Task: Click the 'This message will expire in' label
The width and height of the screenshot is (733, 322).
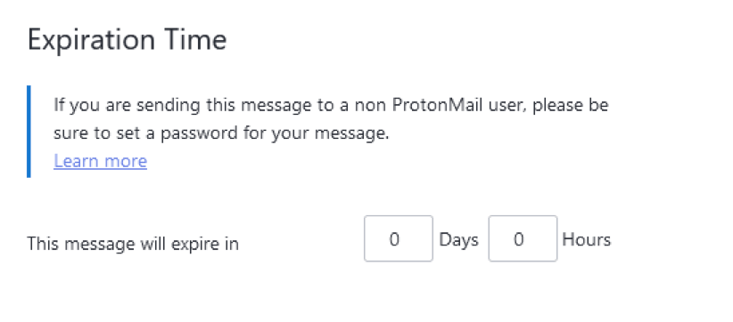Action: coord(133,244)
